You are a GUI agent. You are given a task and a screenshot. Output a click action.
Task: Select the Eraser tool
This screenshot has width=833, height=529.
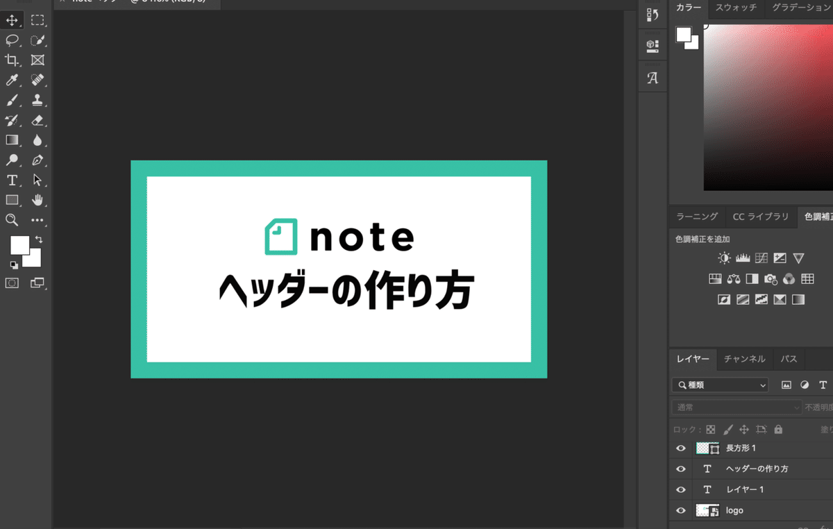click(x=37, y=120)
